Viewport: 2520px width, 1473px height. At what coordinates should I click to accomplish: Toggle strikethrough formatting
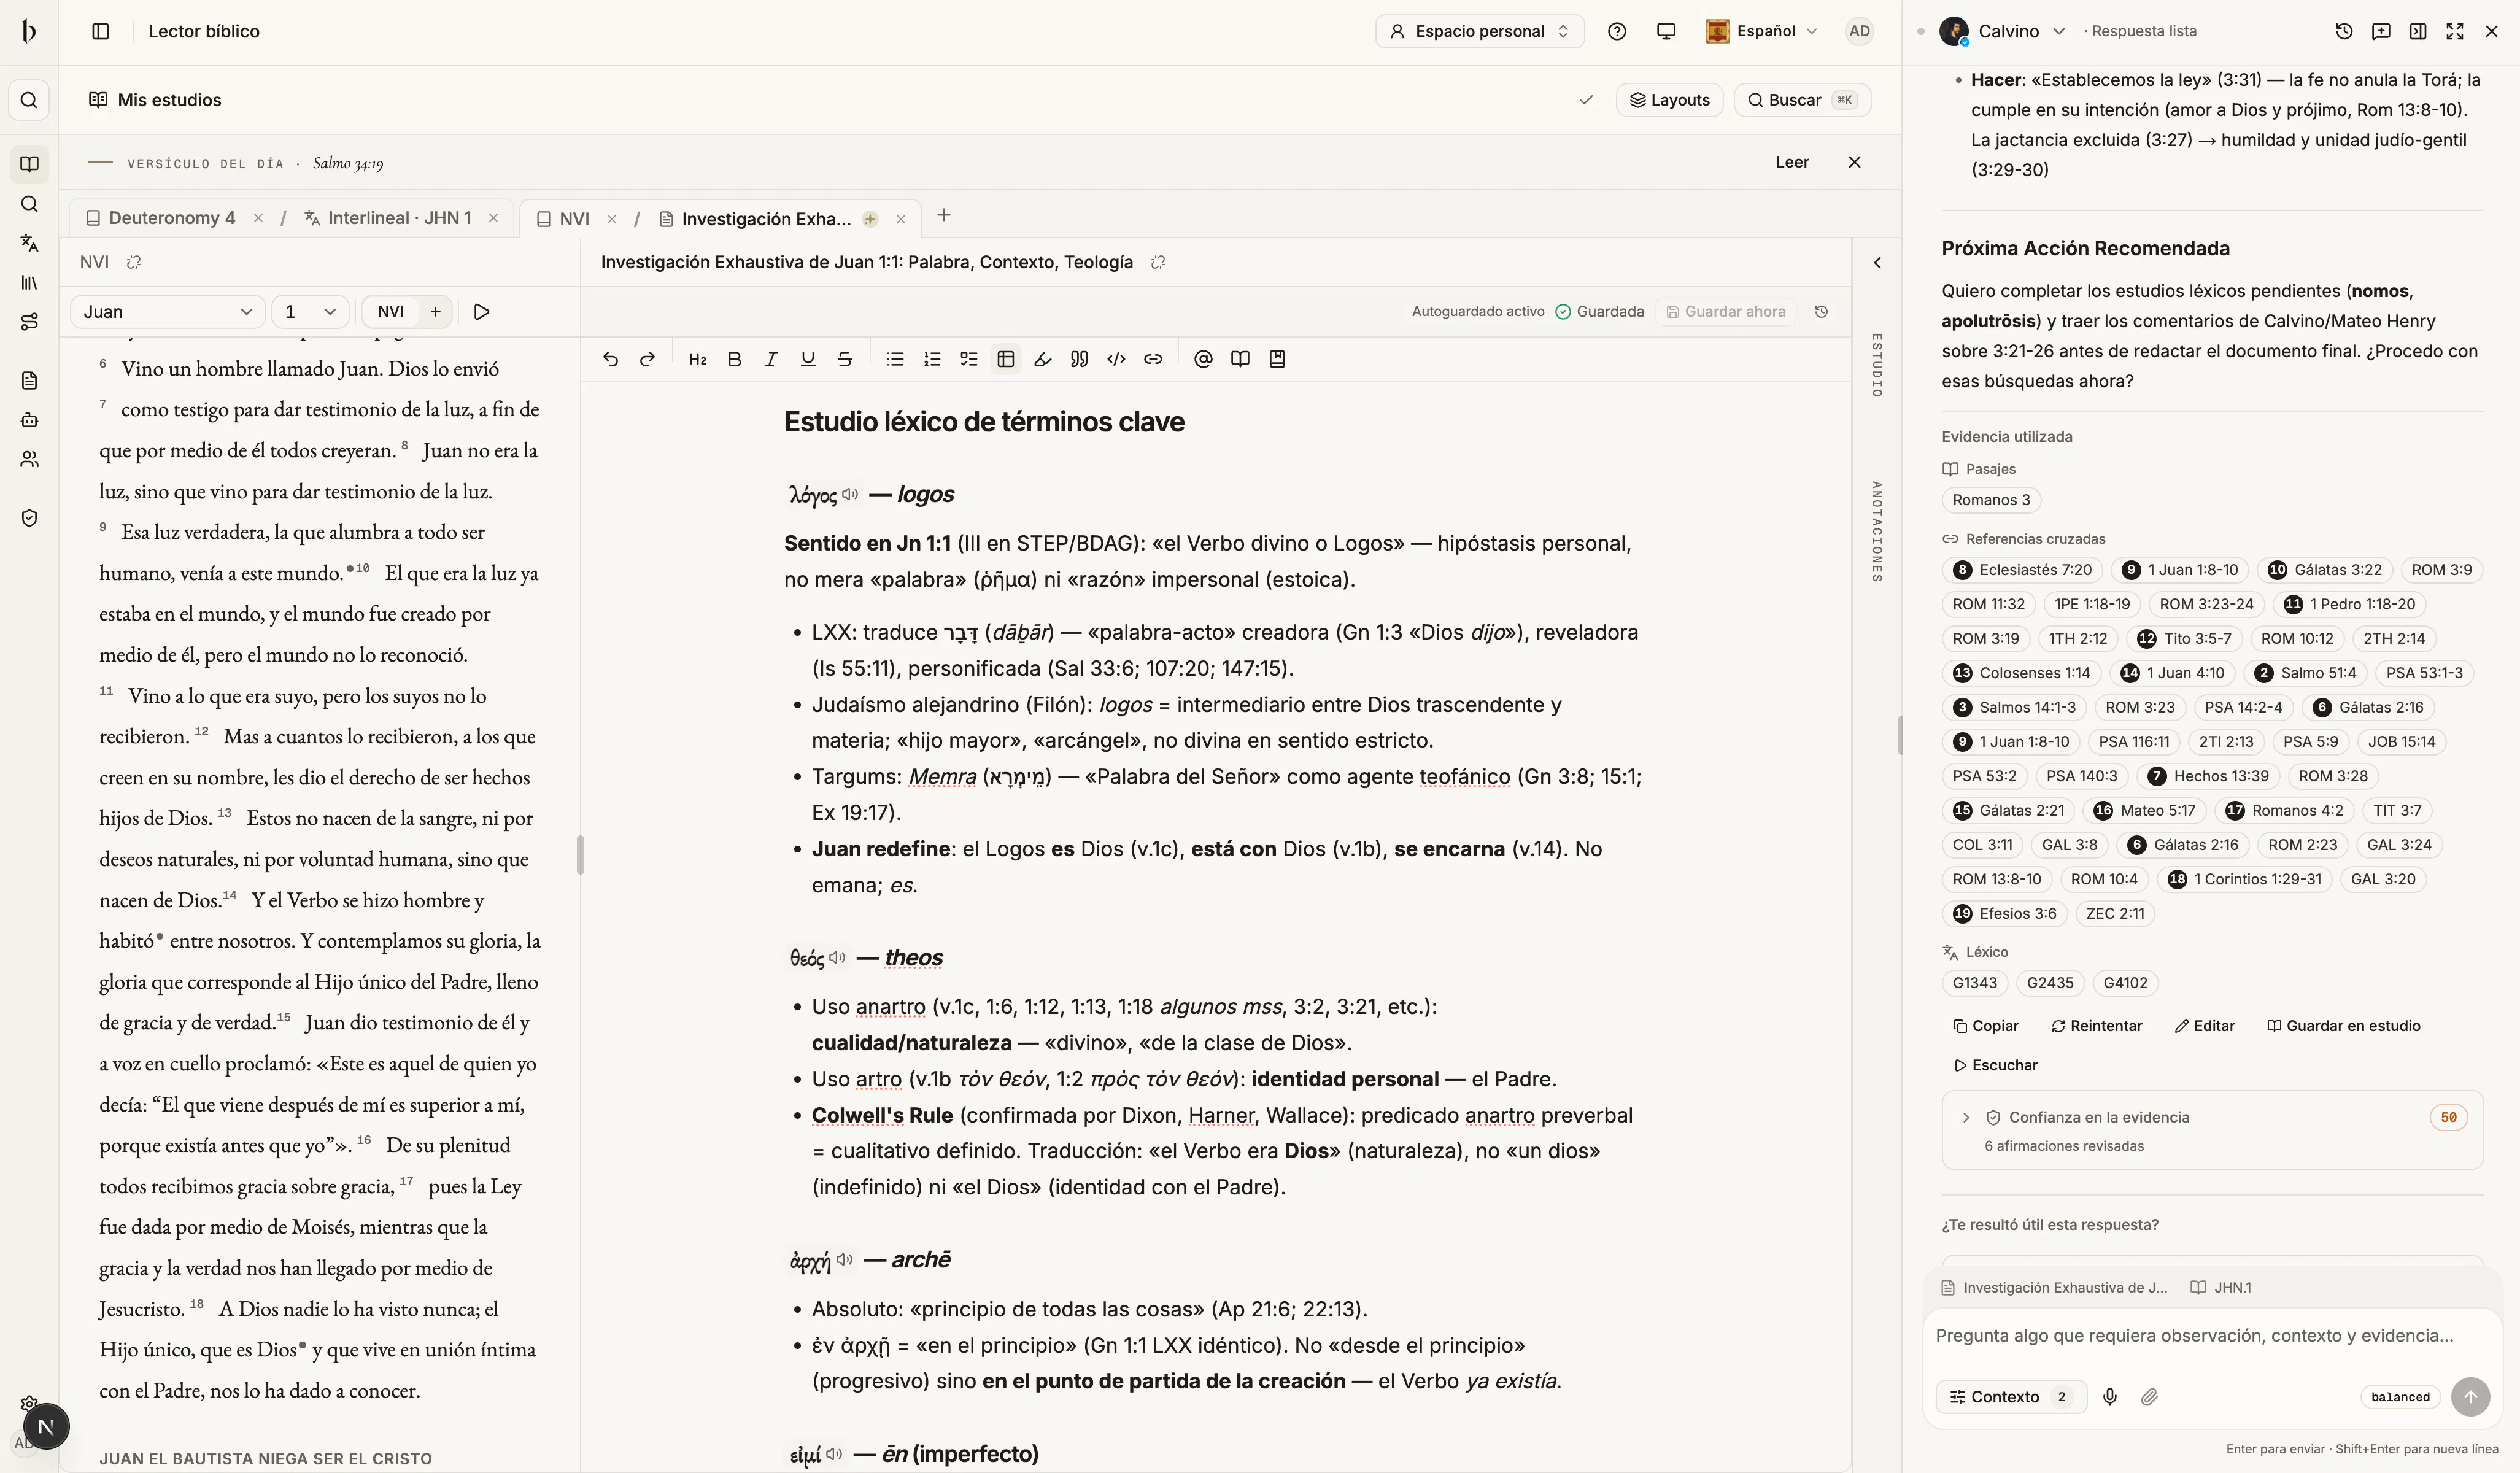click(845, 359)
